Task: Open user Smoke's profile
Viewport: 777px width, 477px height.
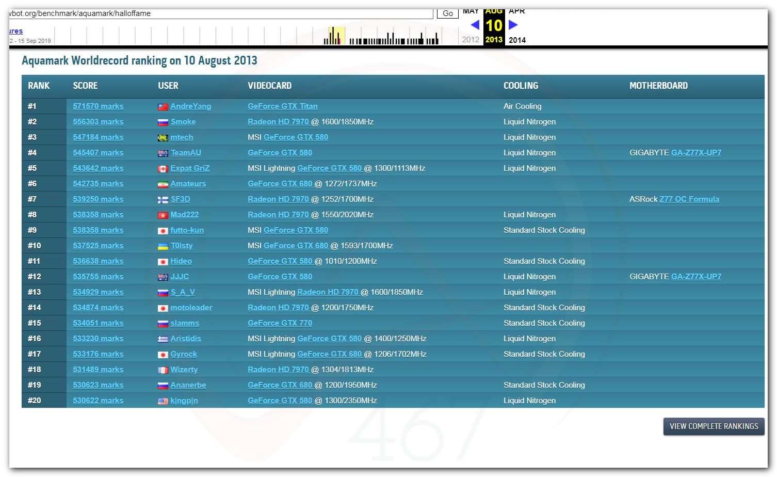Action: [183, 122]
